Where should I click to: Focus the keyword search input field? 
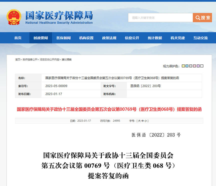(161, 18)
